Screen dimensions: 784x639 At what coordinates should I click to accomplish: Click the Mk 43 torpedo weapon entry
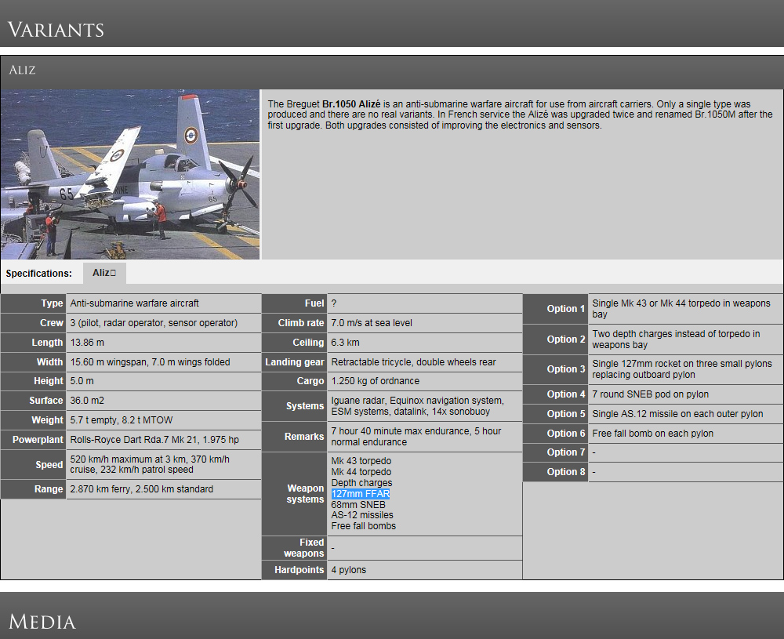(x=361, y=461)
